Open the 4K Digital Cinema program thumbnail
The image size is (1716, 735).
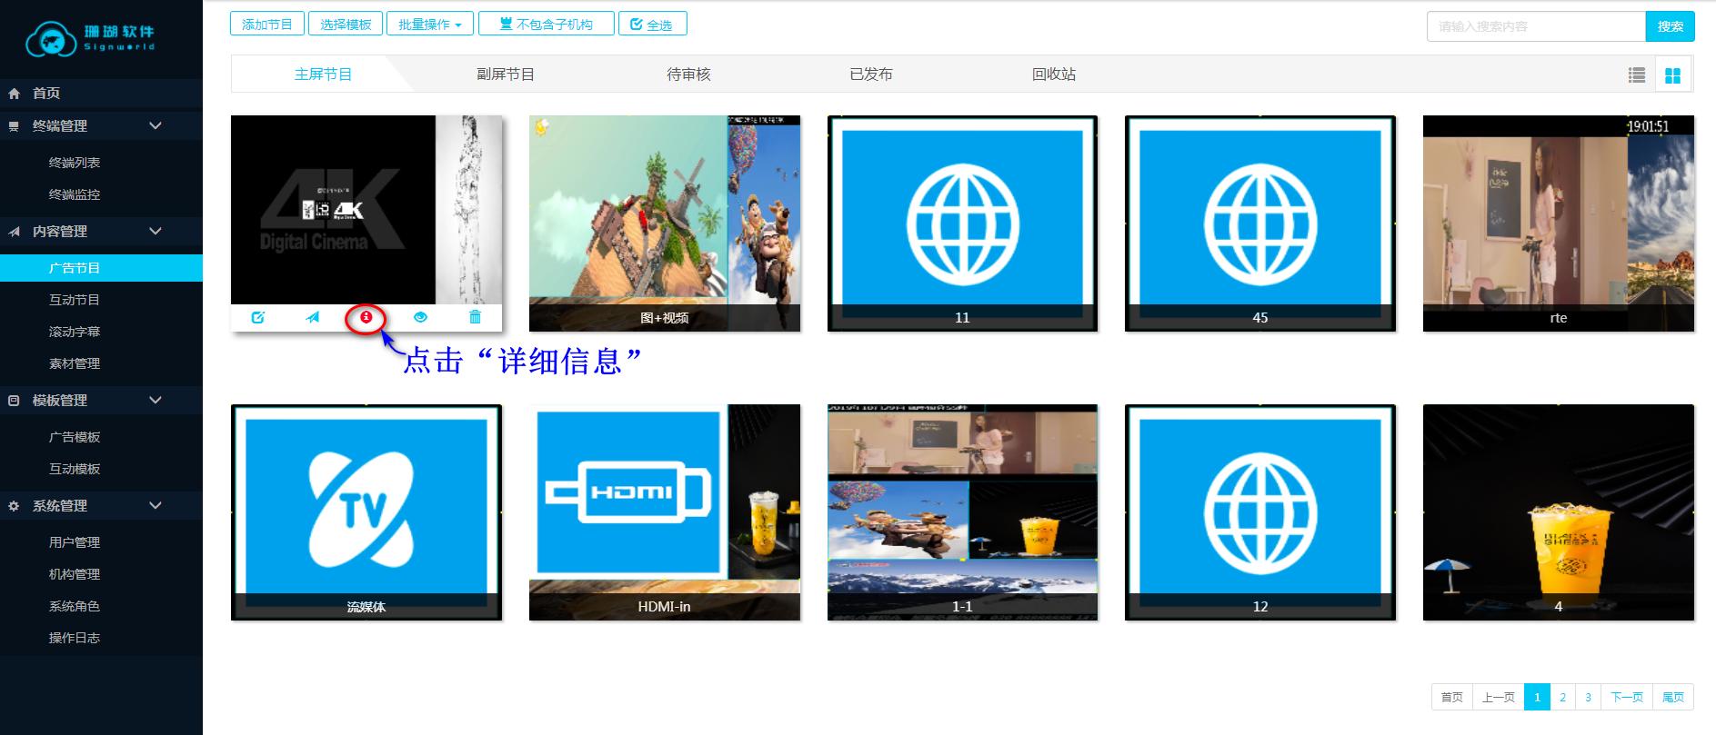click(x=366, y=210)
